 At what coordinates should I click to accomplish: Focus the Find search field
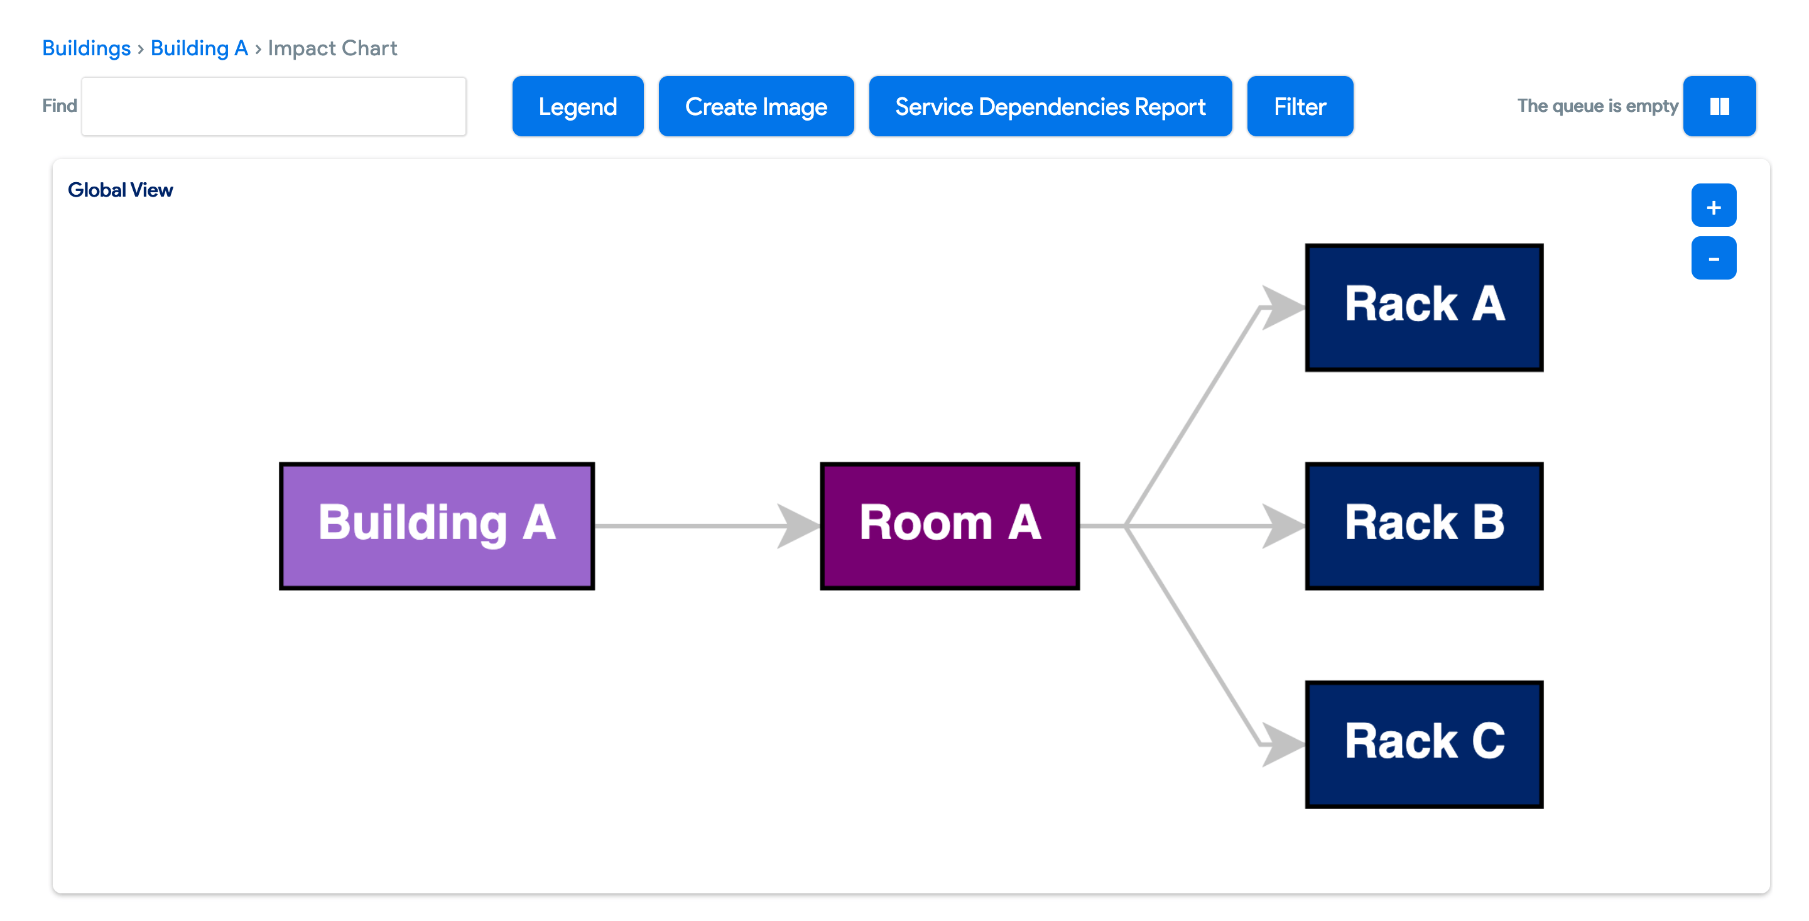(274, 107)
